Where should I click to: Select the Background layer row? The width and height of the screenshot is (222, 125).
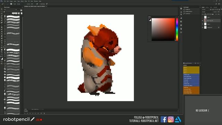pyautogui.click(x=211, y=27)
